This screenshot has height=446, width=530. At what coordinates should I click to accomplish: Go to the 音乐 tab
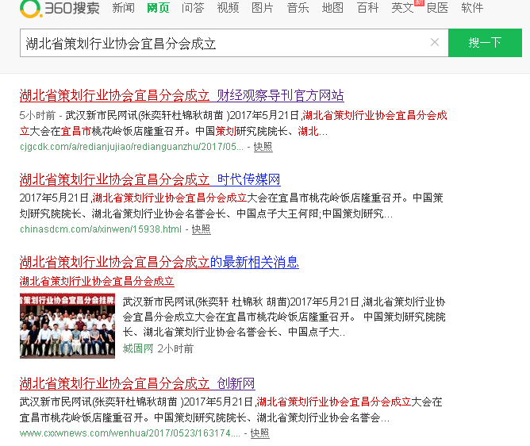click(298, 8)
